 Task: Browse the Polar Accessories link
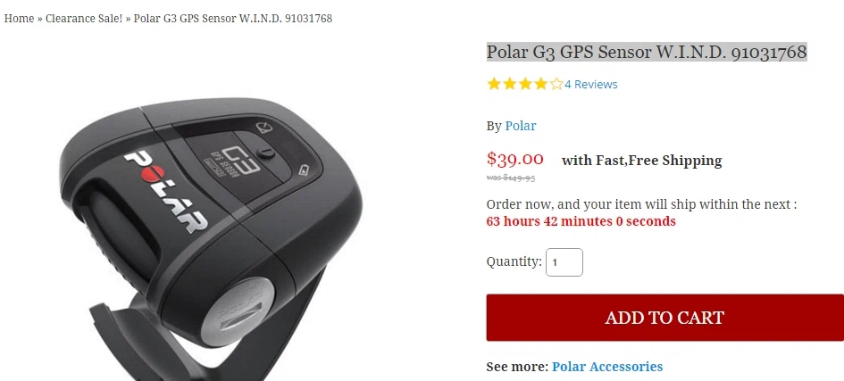(607, 367)
